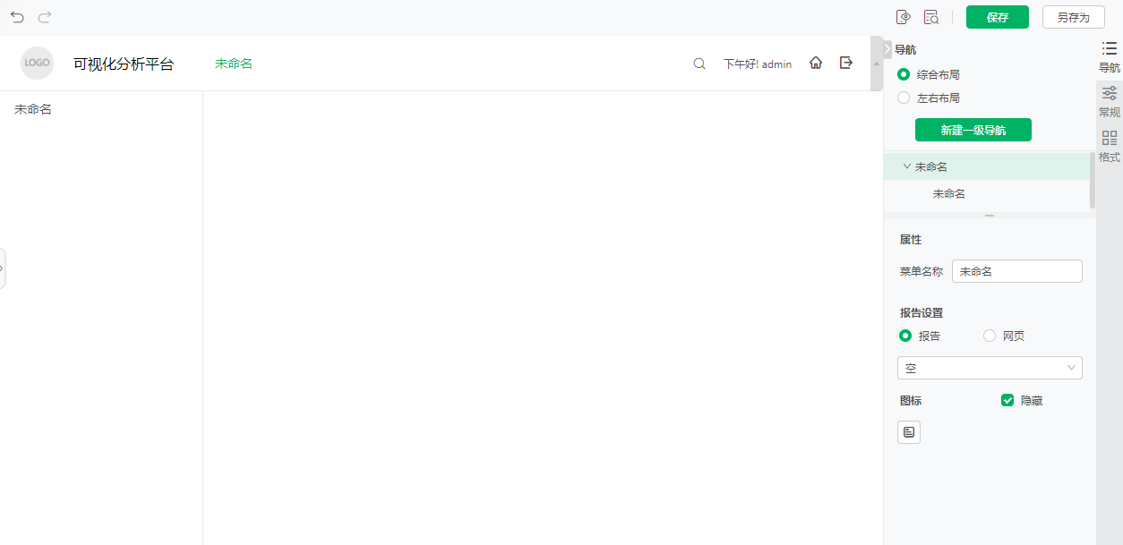Switch to the 常规 side tab
The image size is (1123, 545).
tap(1110, 101)
